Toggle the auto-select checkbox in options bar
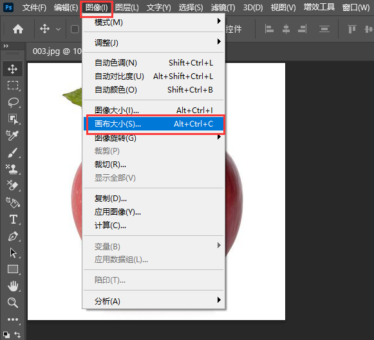The image size is (374, 340). [x=75, y=30]
